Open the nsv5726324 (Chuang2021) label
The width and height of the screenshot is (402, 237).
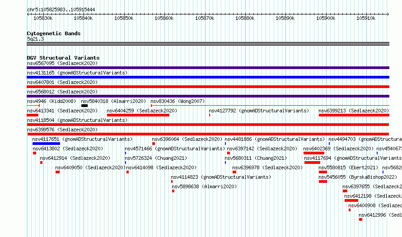(x=156, y=158)
